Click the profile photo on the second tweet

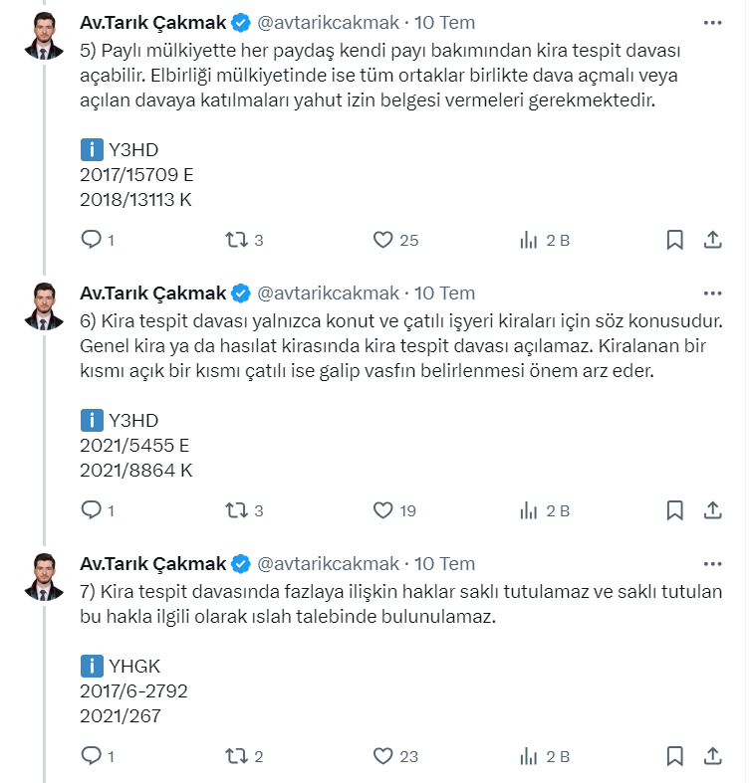[x=42, y=306]
